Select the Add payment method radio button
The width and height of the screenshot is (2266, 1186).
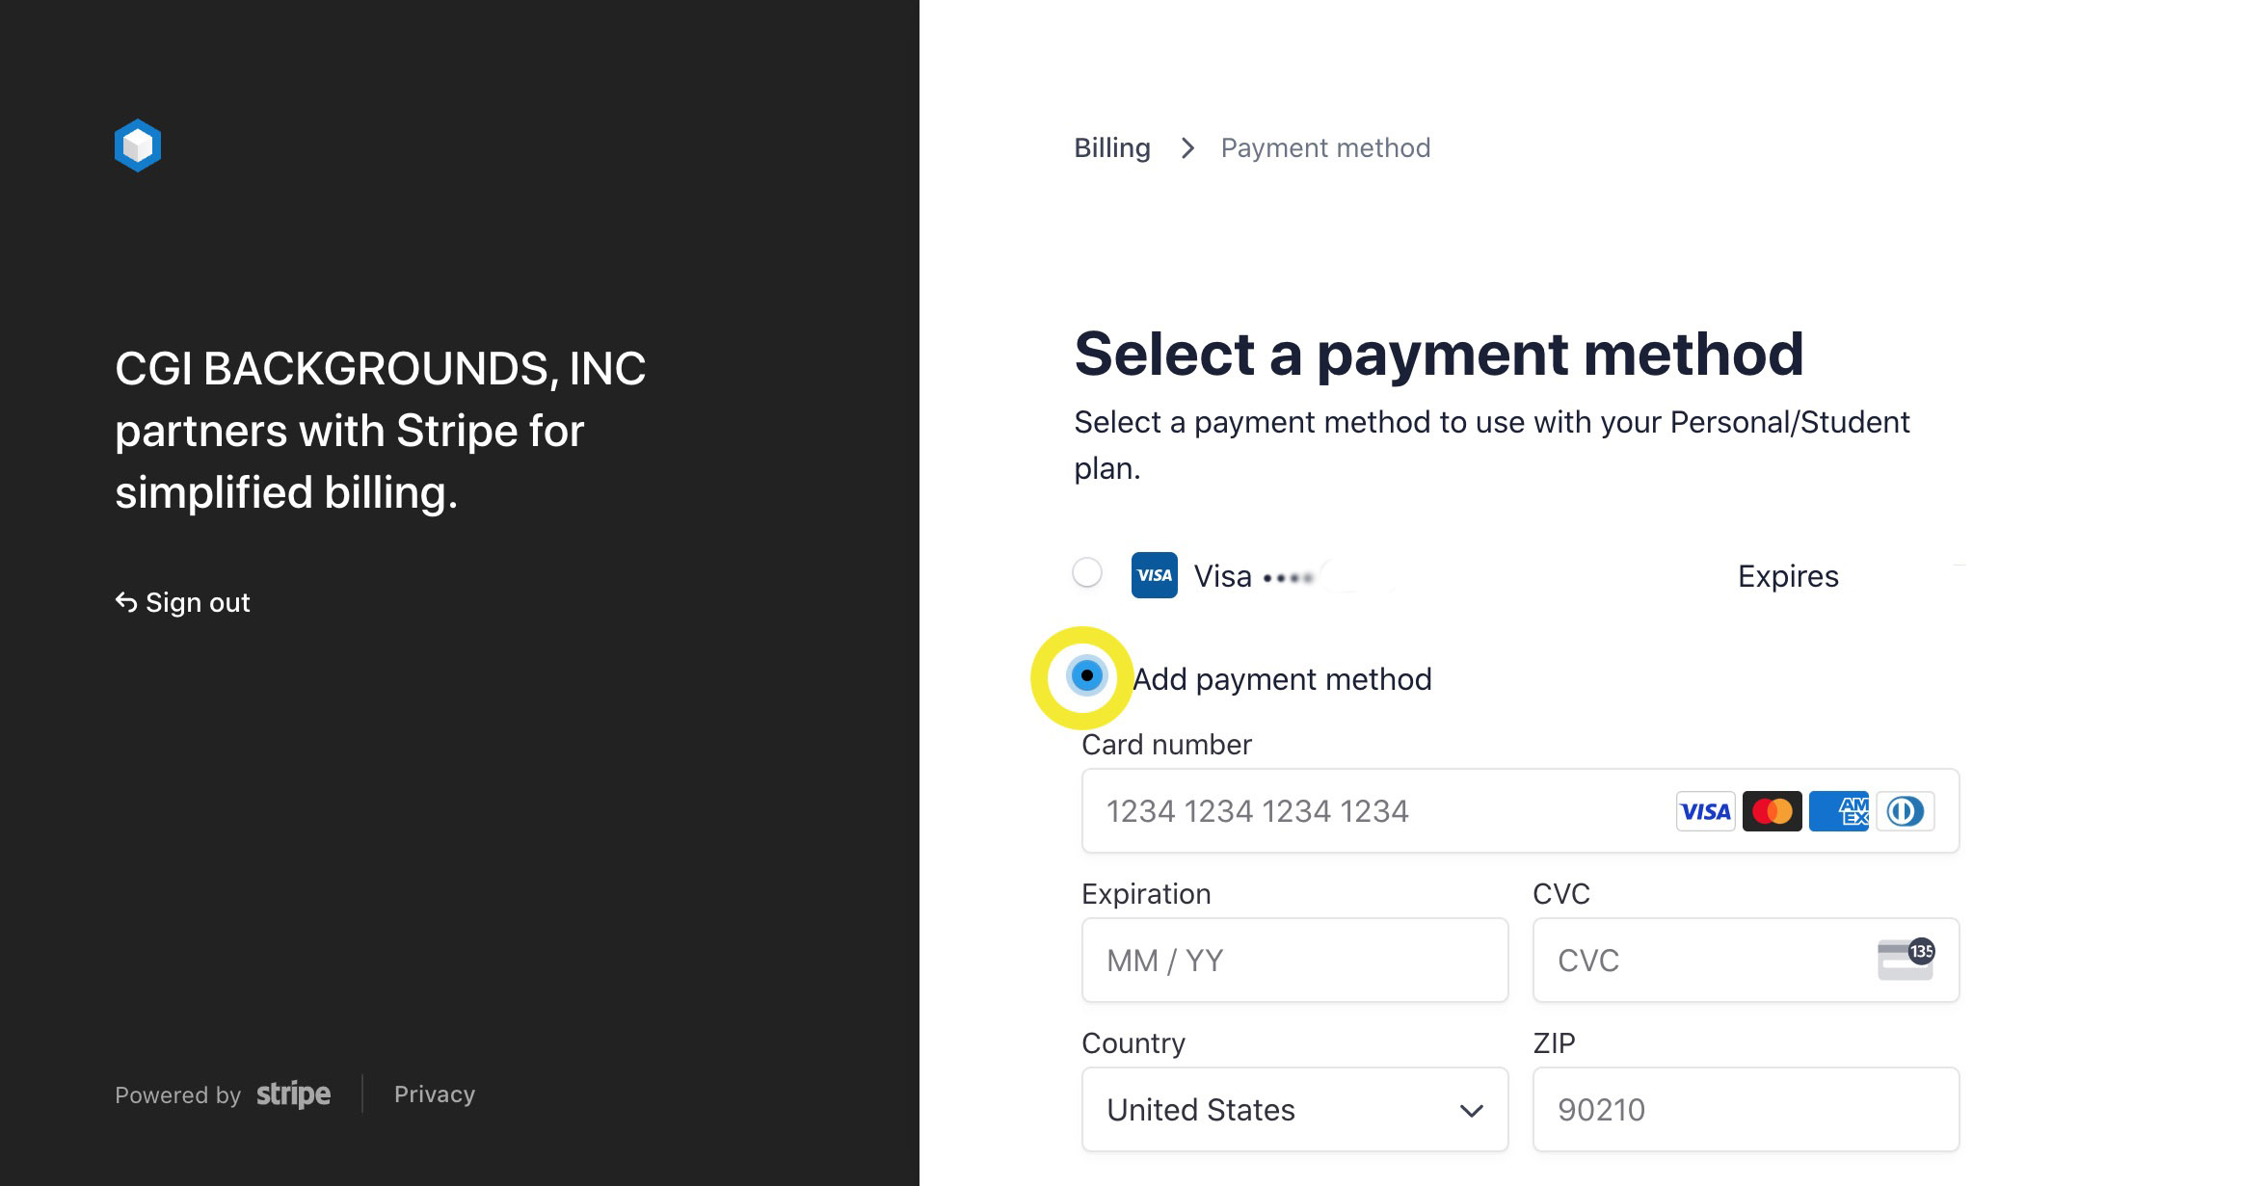pyautogui.click(x=1087, y=677)
